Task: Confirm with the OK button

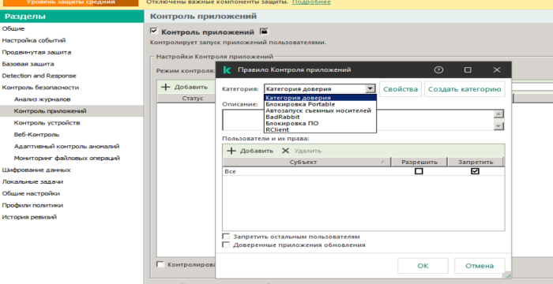Action: (423, 266)
